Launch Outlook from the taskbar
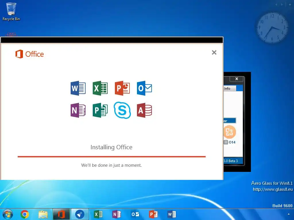 [x=135, y=214]
